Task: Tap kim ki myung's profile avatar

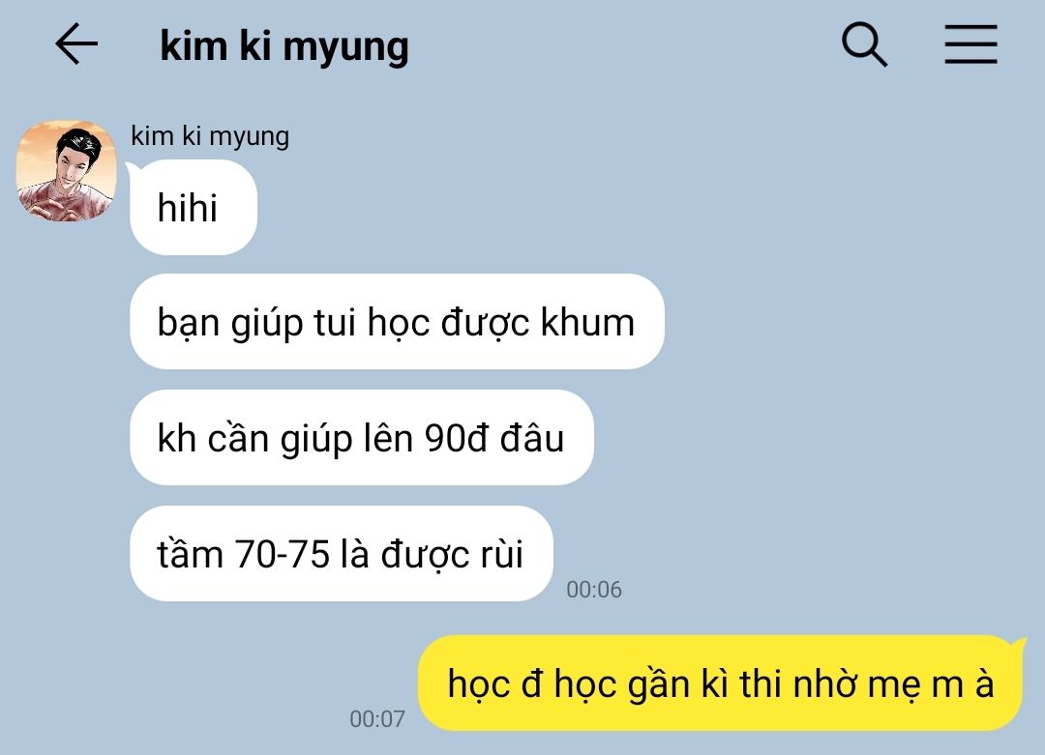Action: click(x=66, y=170)
